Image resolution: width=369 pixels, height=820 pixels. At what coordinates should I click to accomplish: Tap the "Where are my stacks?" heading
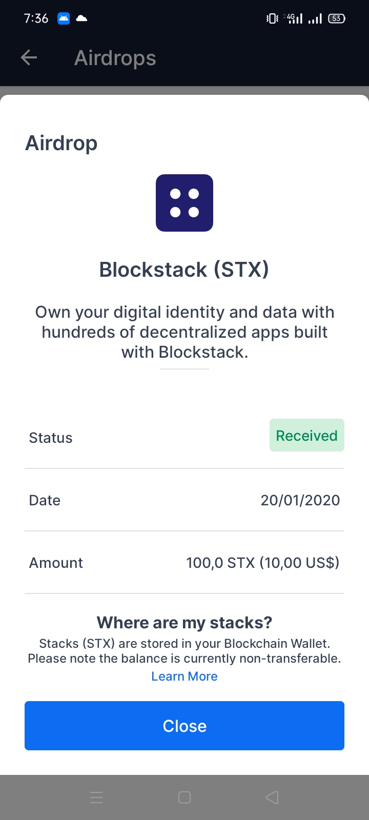184,623
